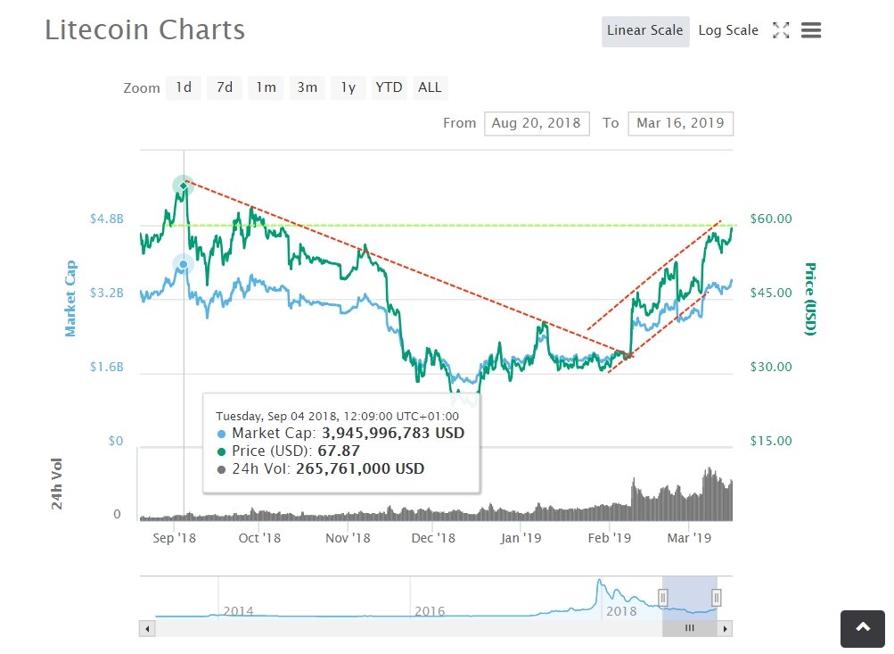
Task: Click the navigator right scroll arrow
Action: point(725,629)
